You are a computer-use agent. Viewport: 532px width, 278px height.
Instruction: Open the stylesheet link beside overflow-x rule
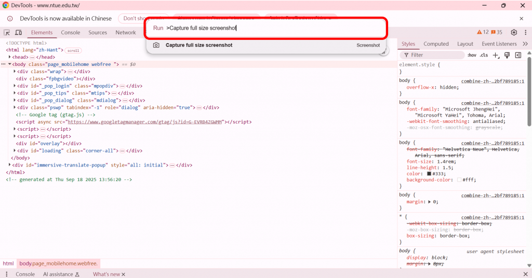(493, 81)
